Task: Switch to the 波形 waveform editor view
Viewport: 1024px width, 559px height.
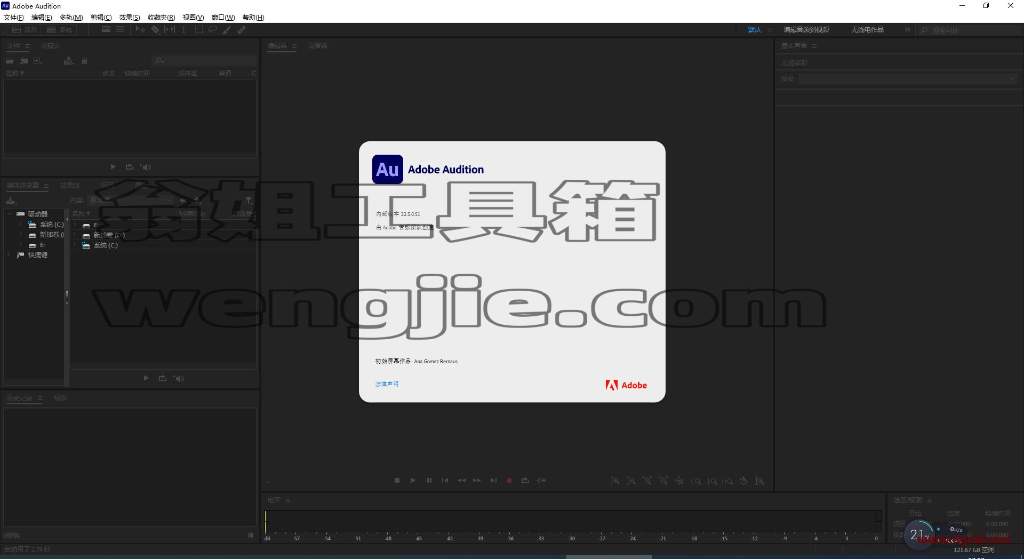Action: [x=25, y=30]
